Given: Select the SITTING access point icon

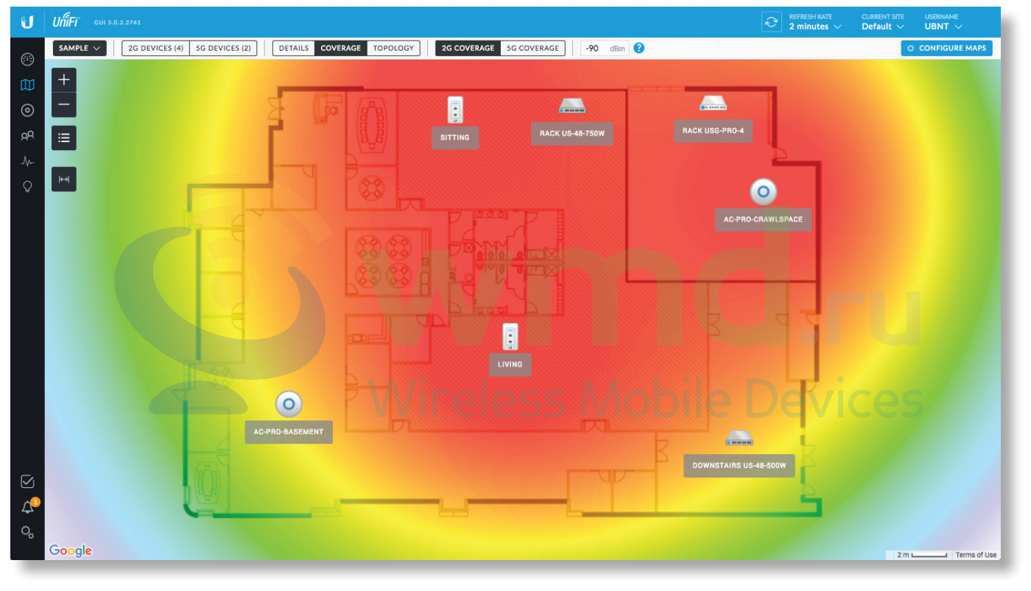Looking at the screenshot, I should point(455,110).
